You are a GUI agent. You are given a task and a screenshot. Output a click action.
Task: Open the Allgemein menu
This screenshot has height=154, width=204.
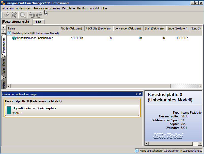tap(8, 8)
